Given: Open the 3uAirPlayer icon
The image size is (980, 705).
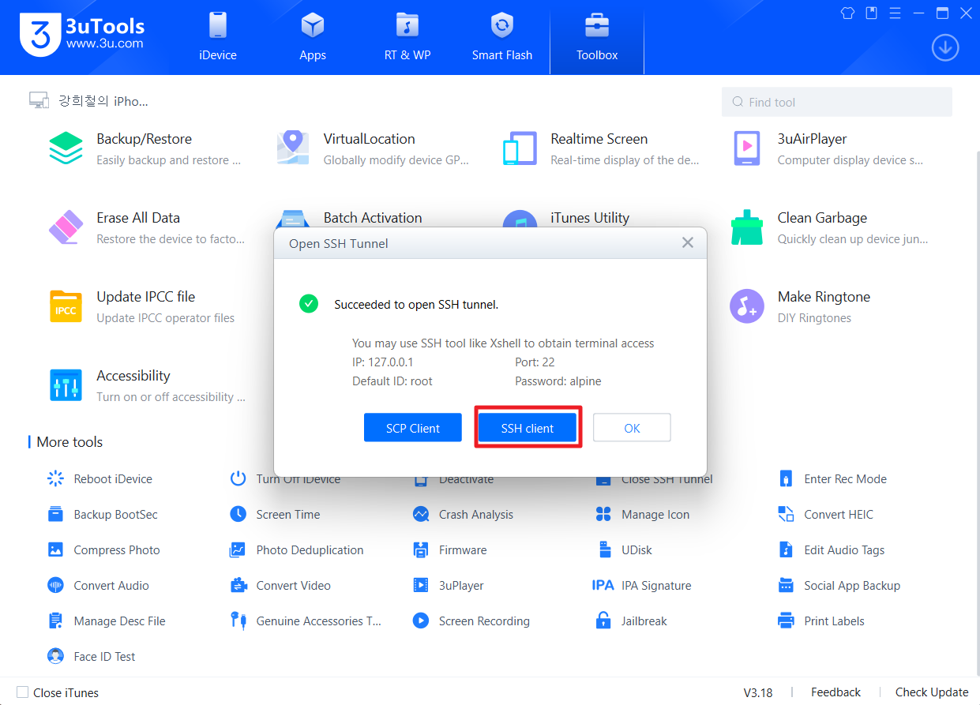Looking at the screenshot, I should pos(747,148).
